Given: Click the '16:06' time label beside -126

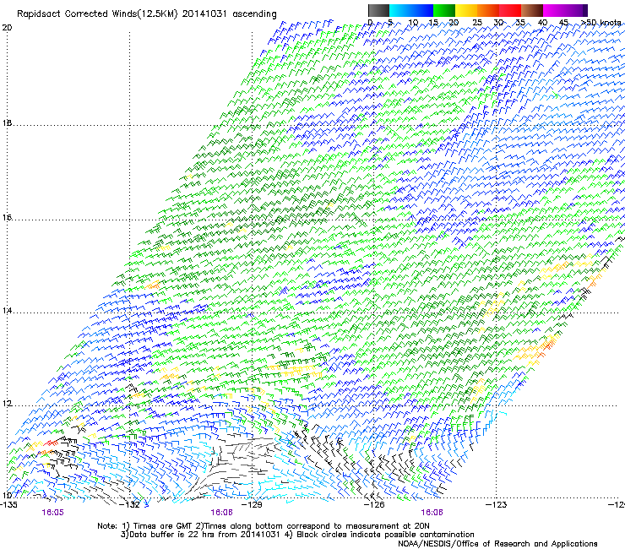Looking at the screenshot, I should click(x=432, y=513).
